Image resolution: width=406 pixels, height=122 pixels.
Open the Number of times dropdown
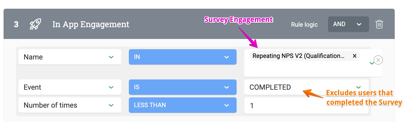click(x=70, y=105)
